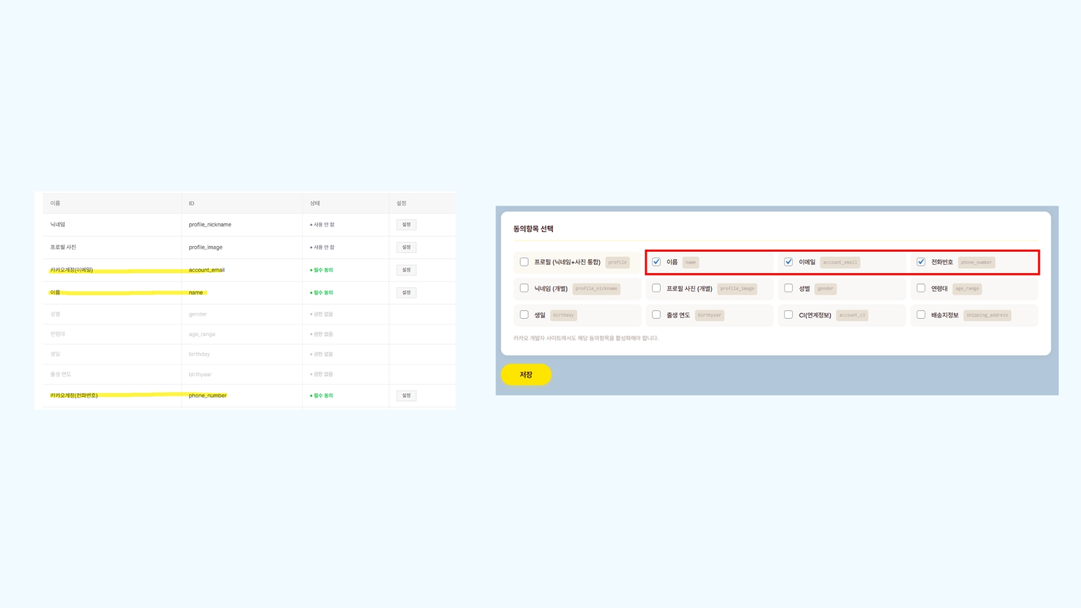The height and width of the screenshot is (608, 1081).
Task: Open 설정 for the phone_number row
Action: pyautogui.click(x=406, y=396)
